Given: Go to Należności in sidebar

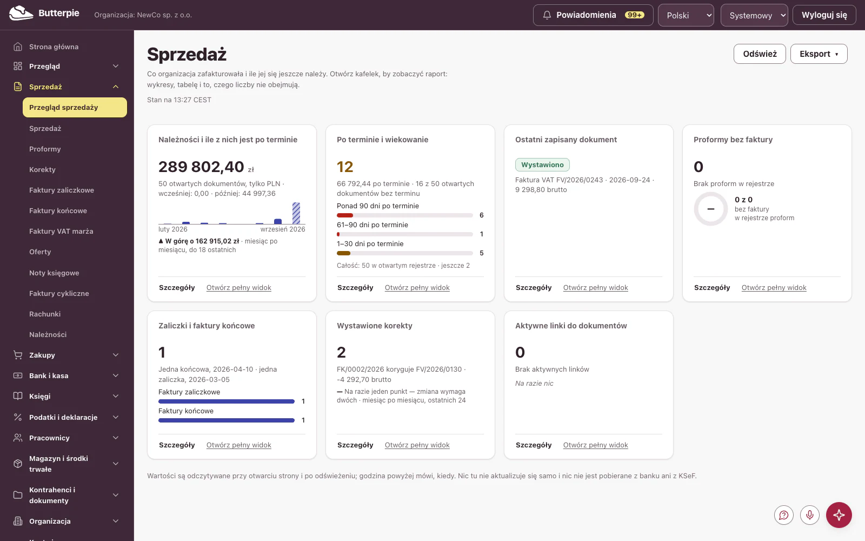Looking at the screenshot, I should pos(75,334).
